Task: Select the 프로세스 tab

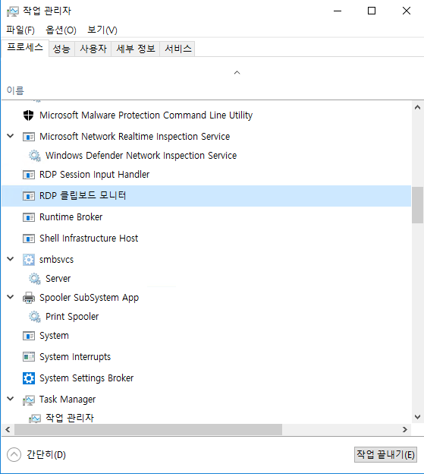Action: pyautogui.click(x=25, y=47)
